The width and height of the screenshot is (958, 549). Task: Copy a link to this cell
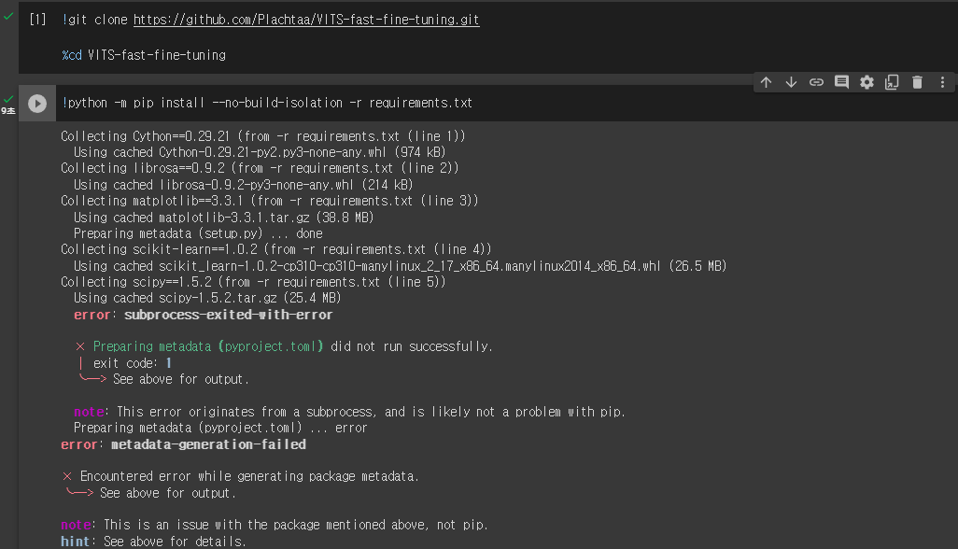point(816,82)
